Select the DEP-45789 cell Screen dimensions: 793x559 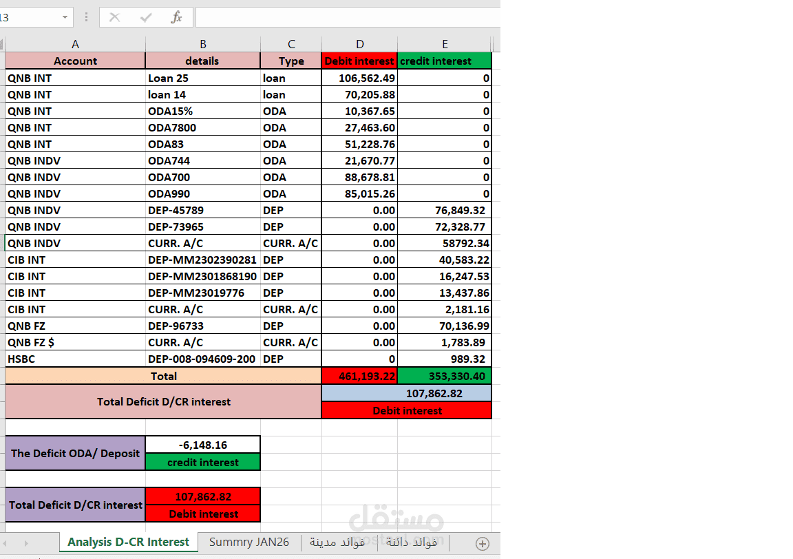pyautogui.click(x=203, y=211)
